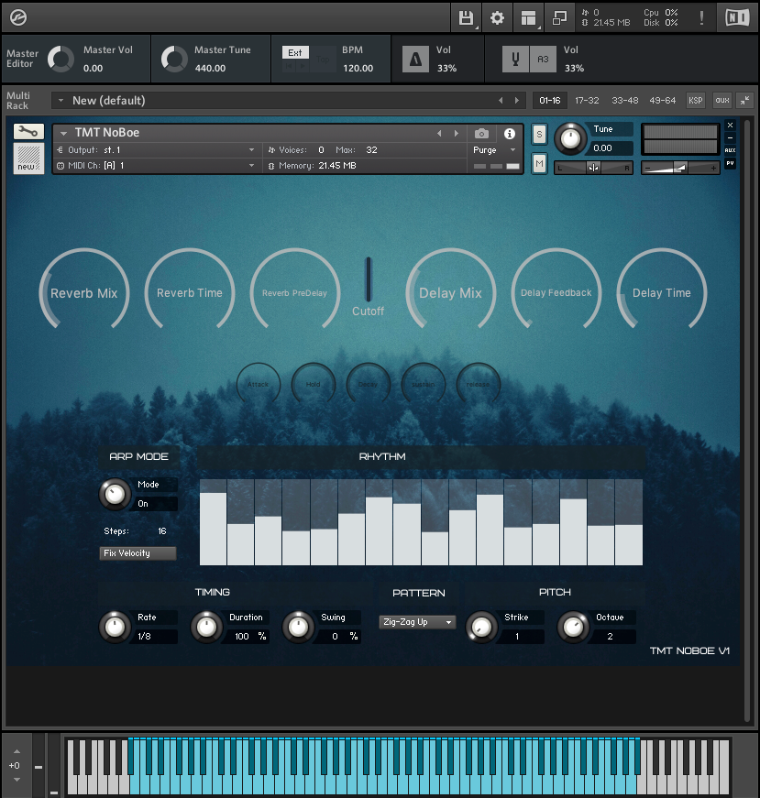This screenshot has height=798, width=760.
Task: Click the Native Instruments logo icon
Action: click(x=739, y=17)
